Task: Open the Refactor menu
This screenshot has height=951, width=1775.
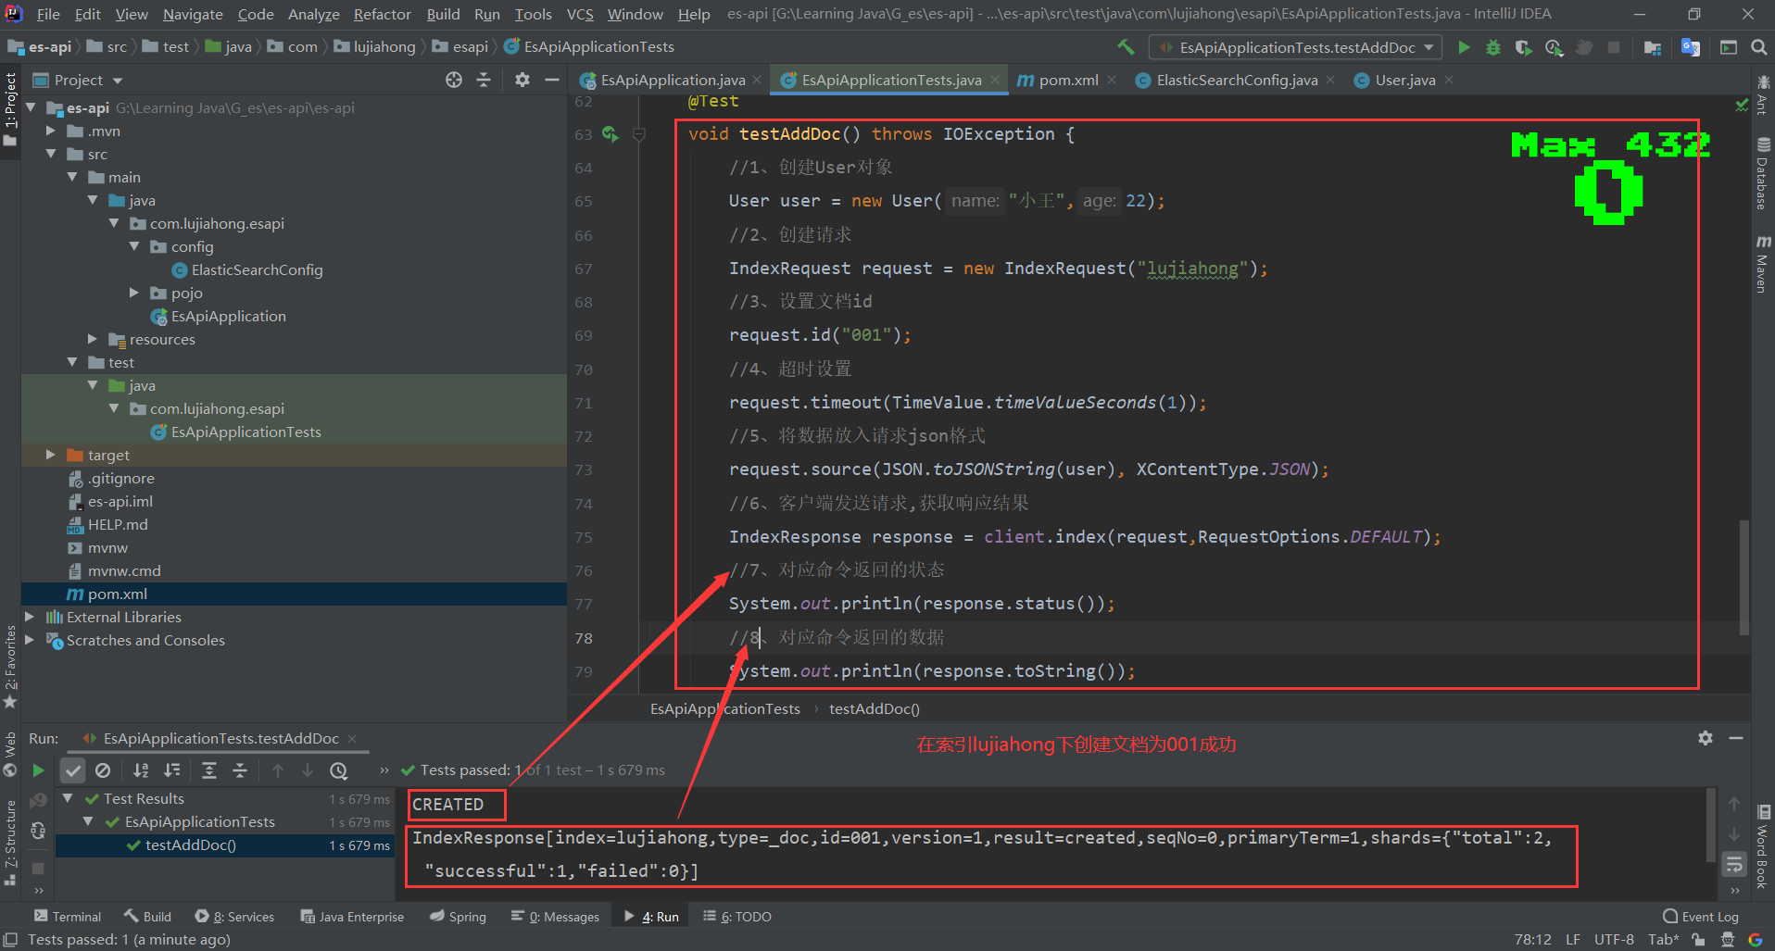Action: [x=382, y=14]
